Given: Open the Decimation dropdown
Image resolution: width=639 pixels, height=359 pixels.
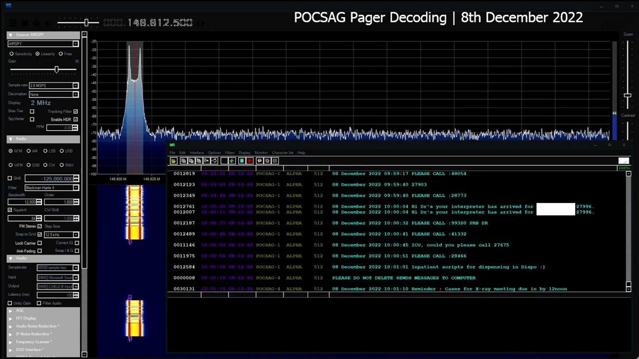Looking at the screenshot, I should [54, 94].
